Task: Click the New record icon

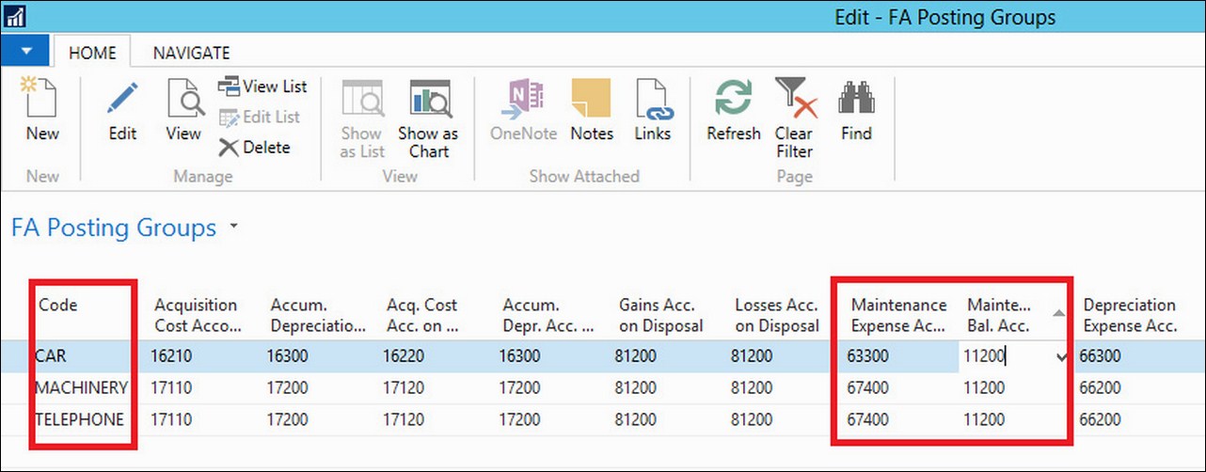Action: pos(41,99)
